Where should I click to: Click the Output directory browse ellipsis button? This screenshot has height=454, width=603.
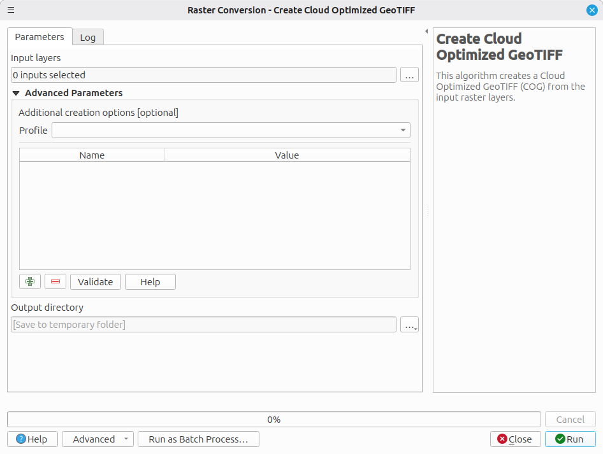409,325
